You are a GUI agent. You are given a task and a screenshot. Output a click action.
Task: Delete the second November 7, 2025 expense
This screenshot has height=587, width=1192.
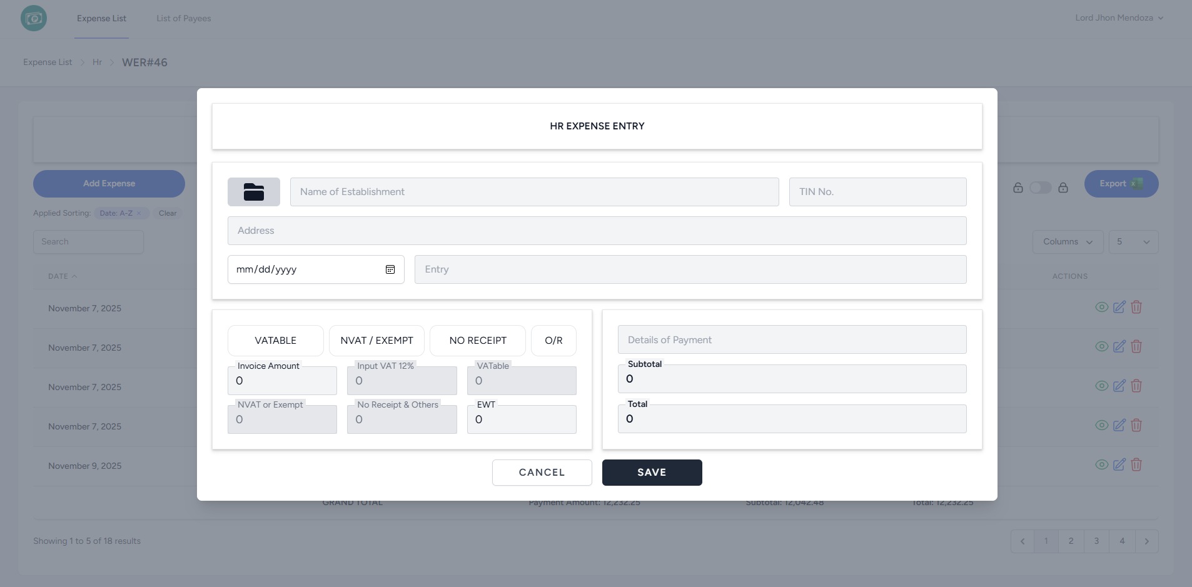coord(1136,346)
